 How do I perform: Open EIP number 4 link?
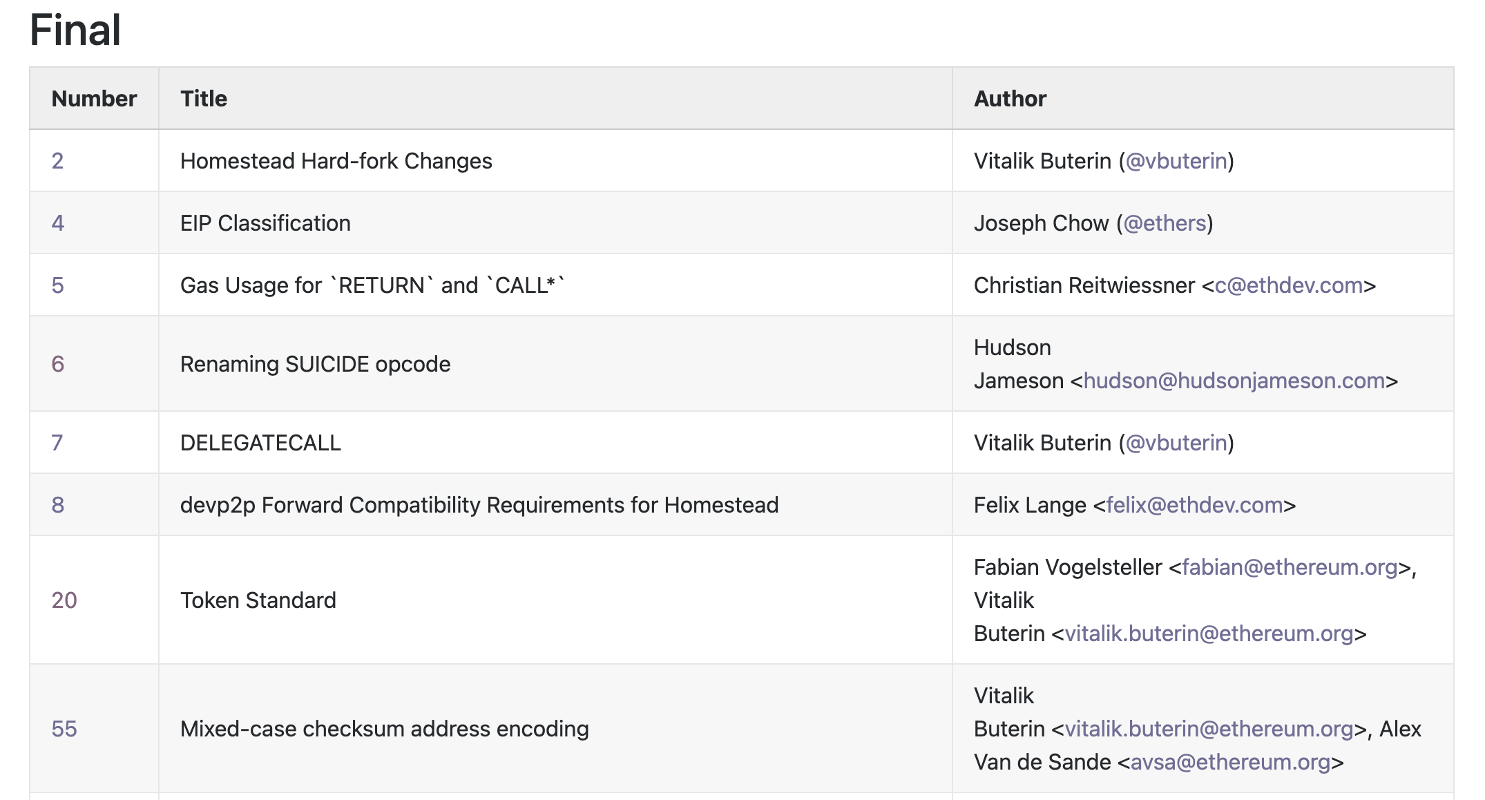(x=58, y=223)
